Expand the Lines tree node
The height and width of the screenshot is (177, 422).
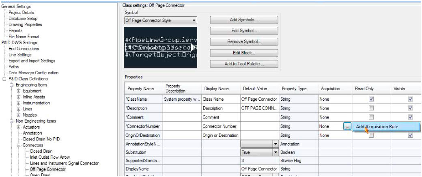point(19,109)
